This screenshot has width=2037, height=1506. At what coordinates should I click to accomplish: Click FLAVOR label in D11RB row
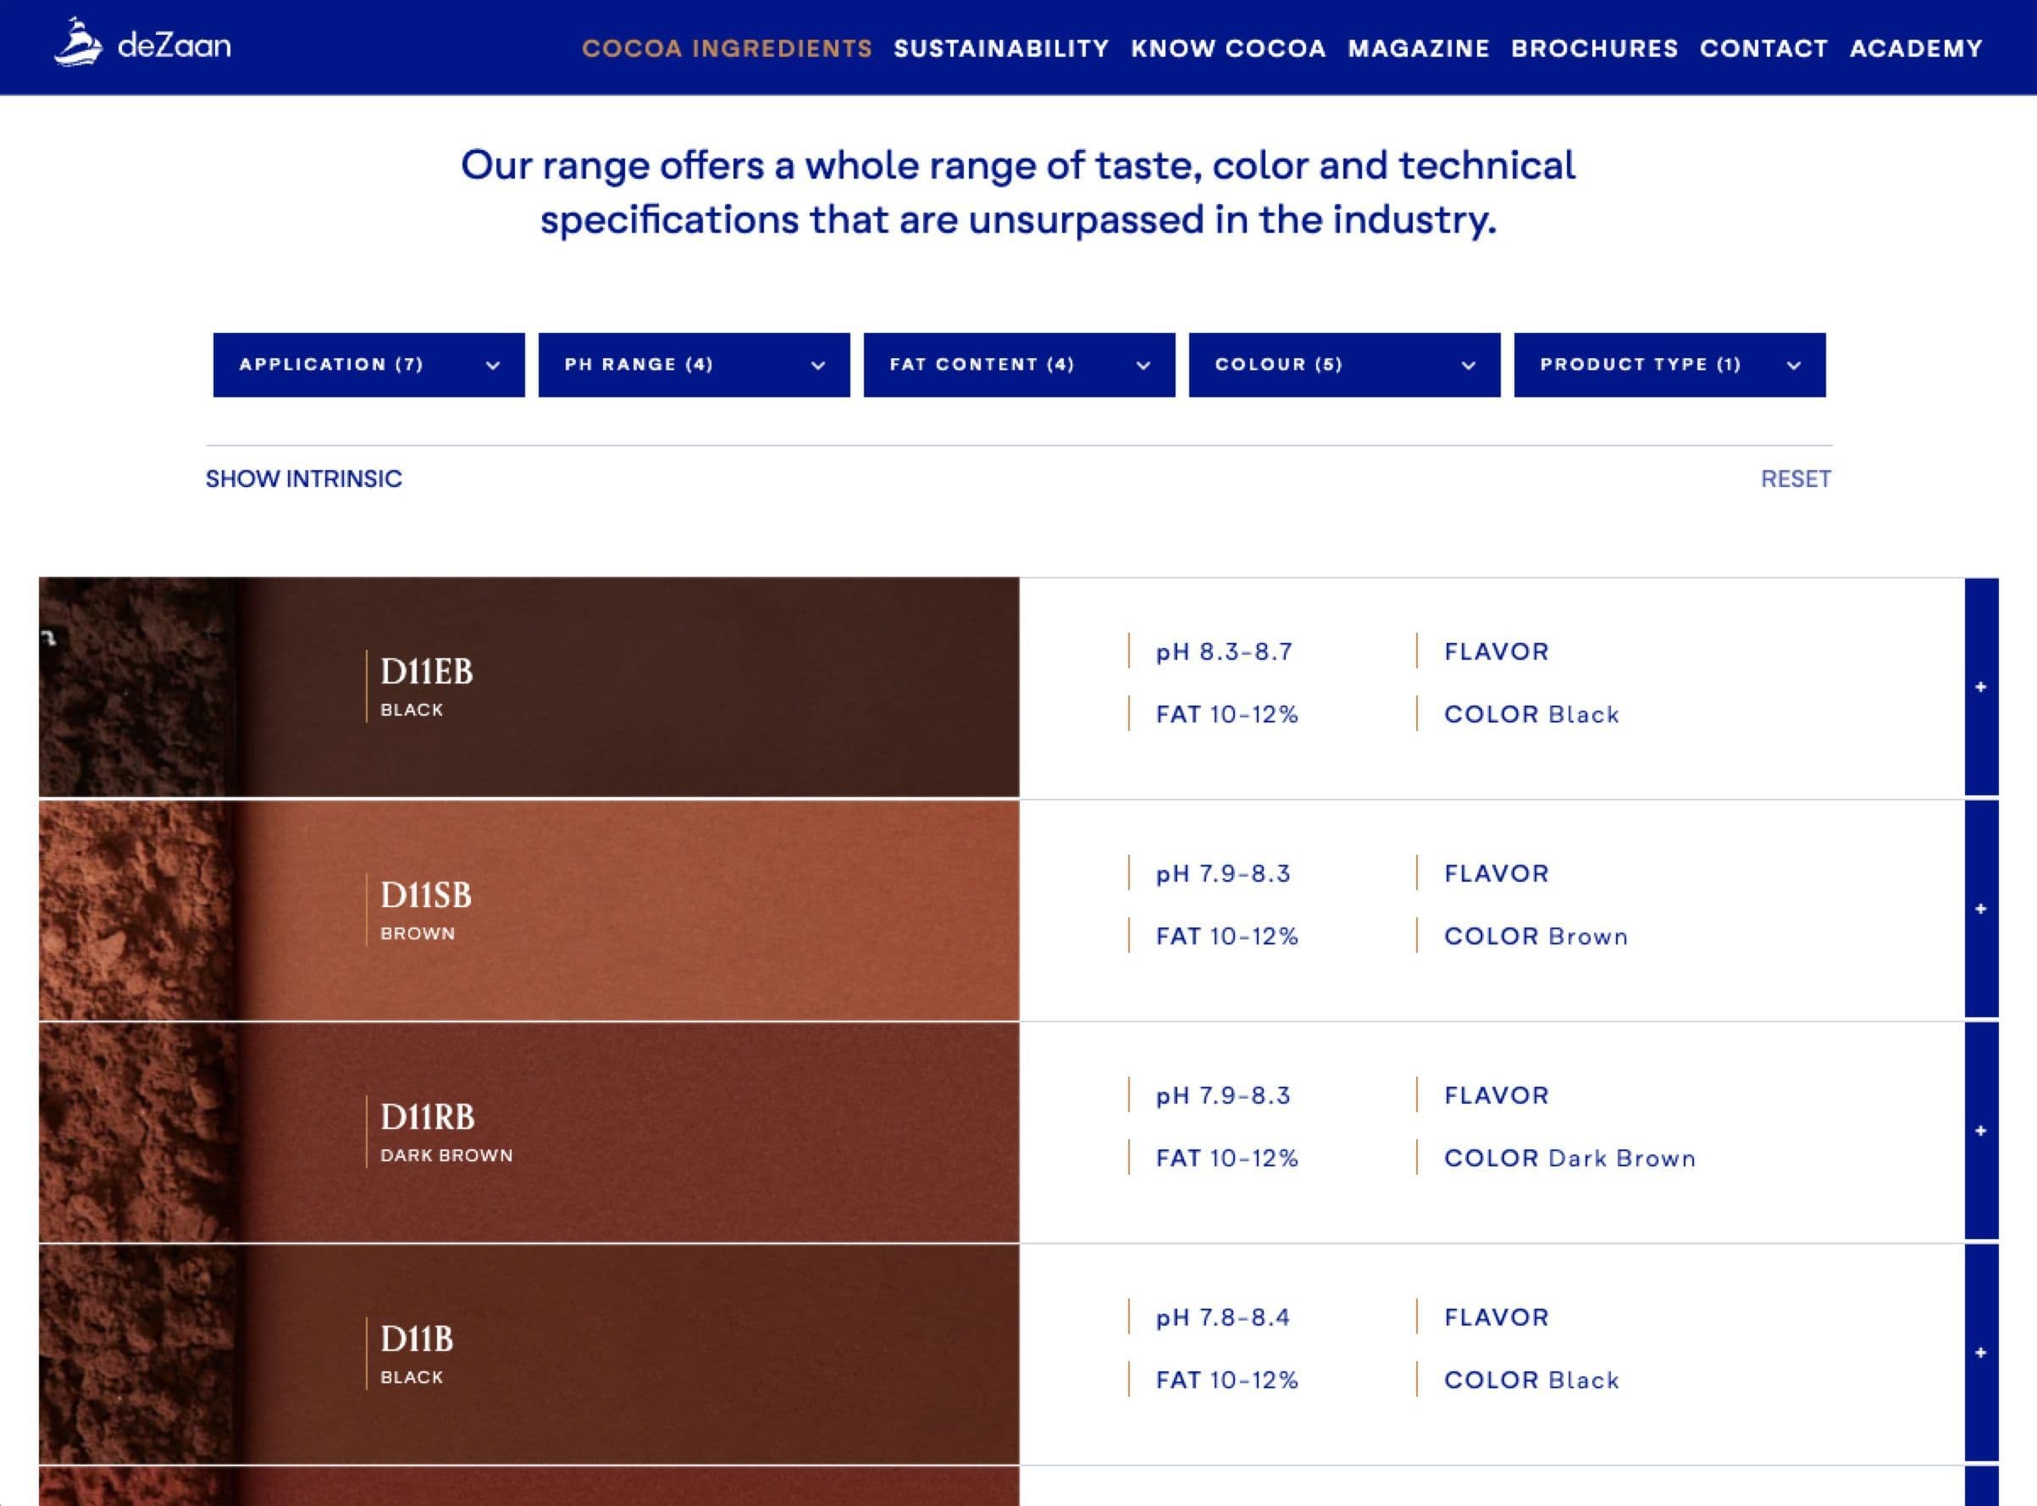click(x=1497, y=1096)
